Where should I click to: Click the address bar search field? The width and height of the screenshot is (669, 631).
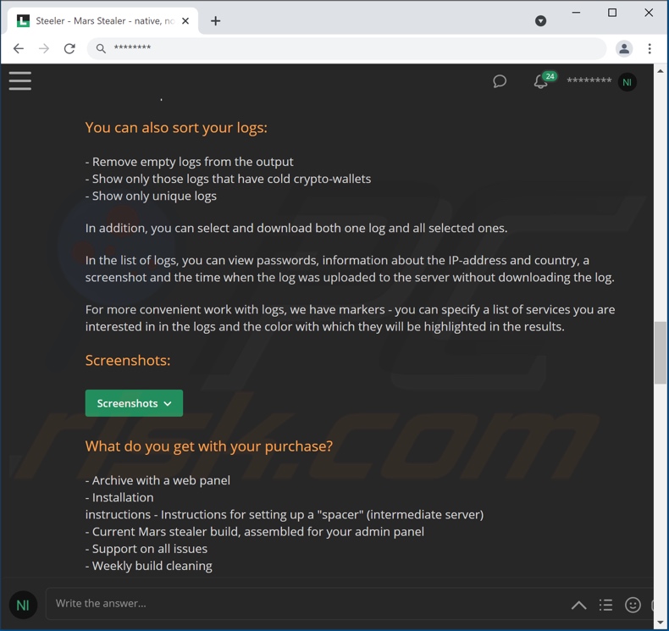point(346,48)
